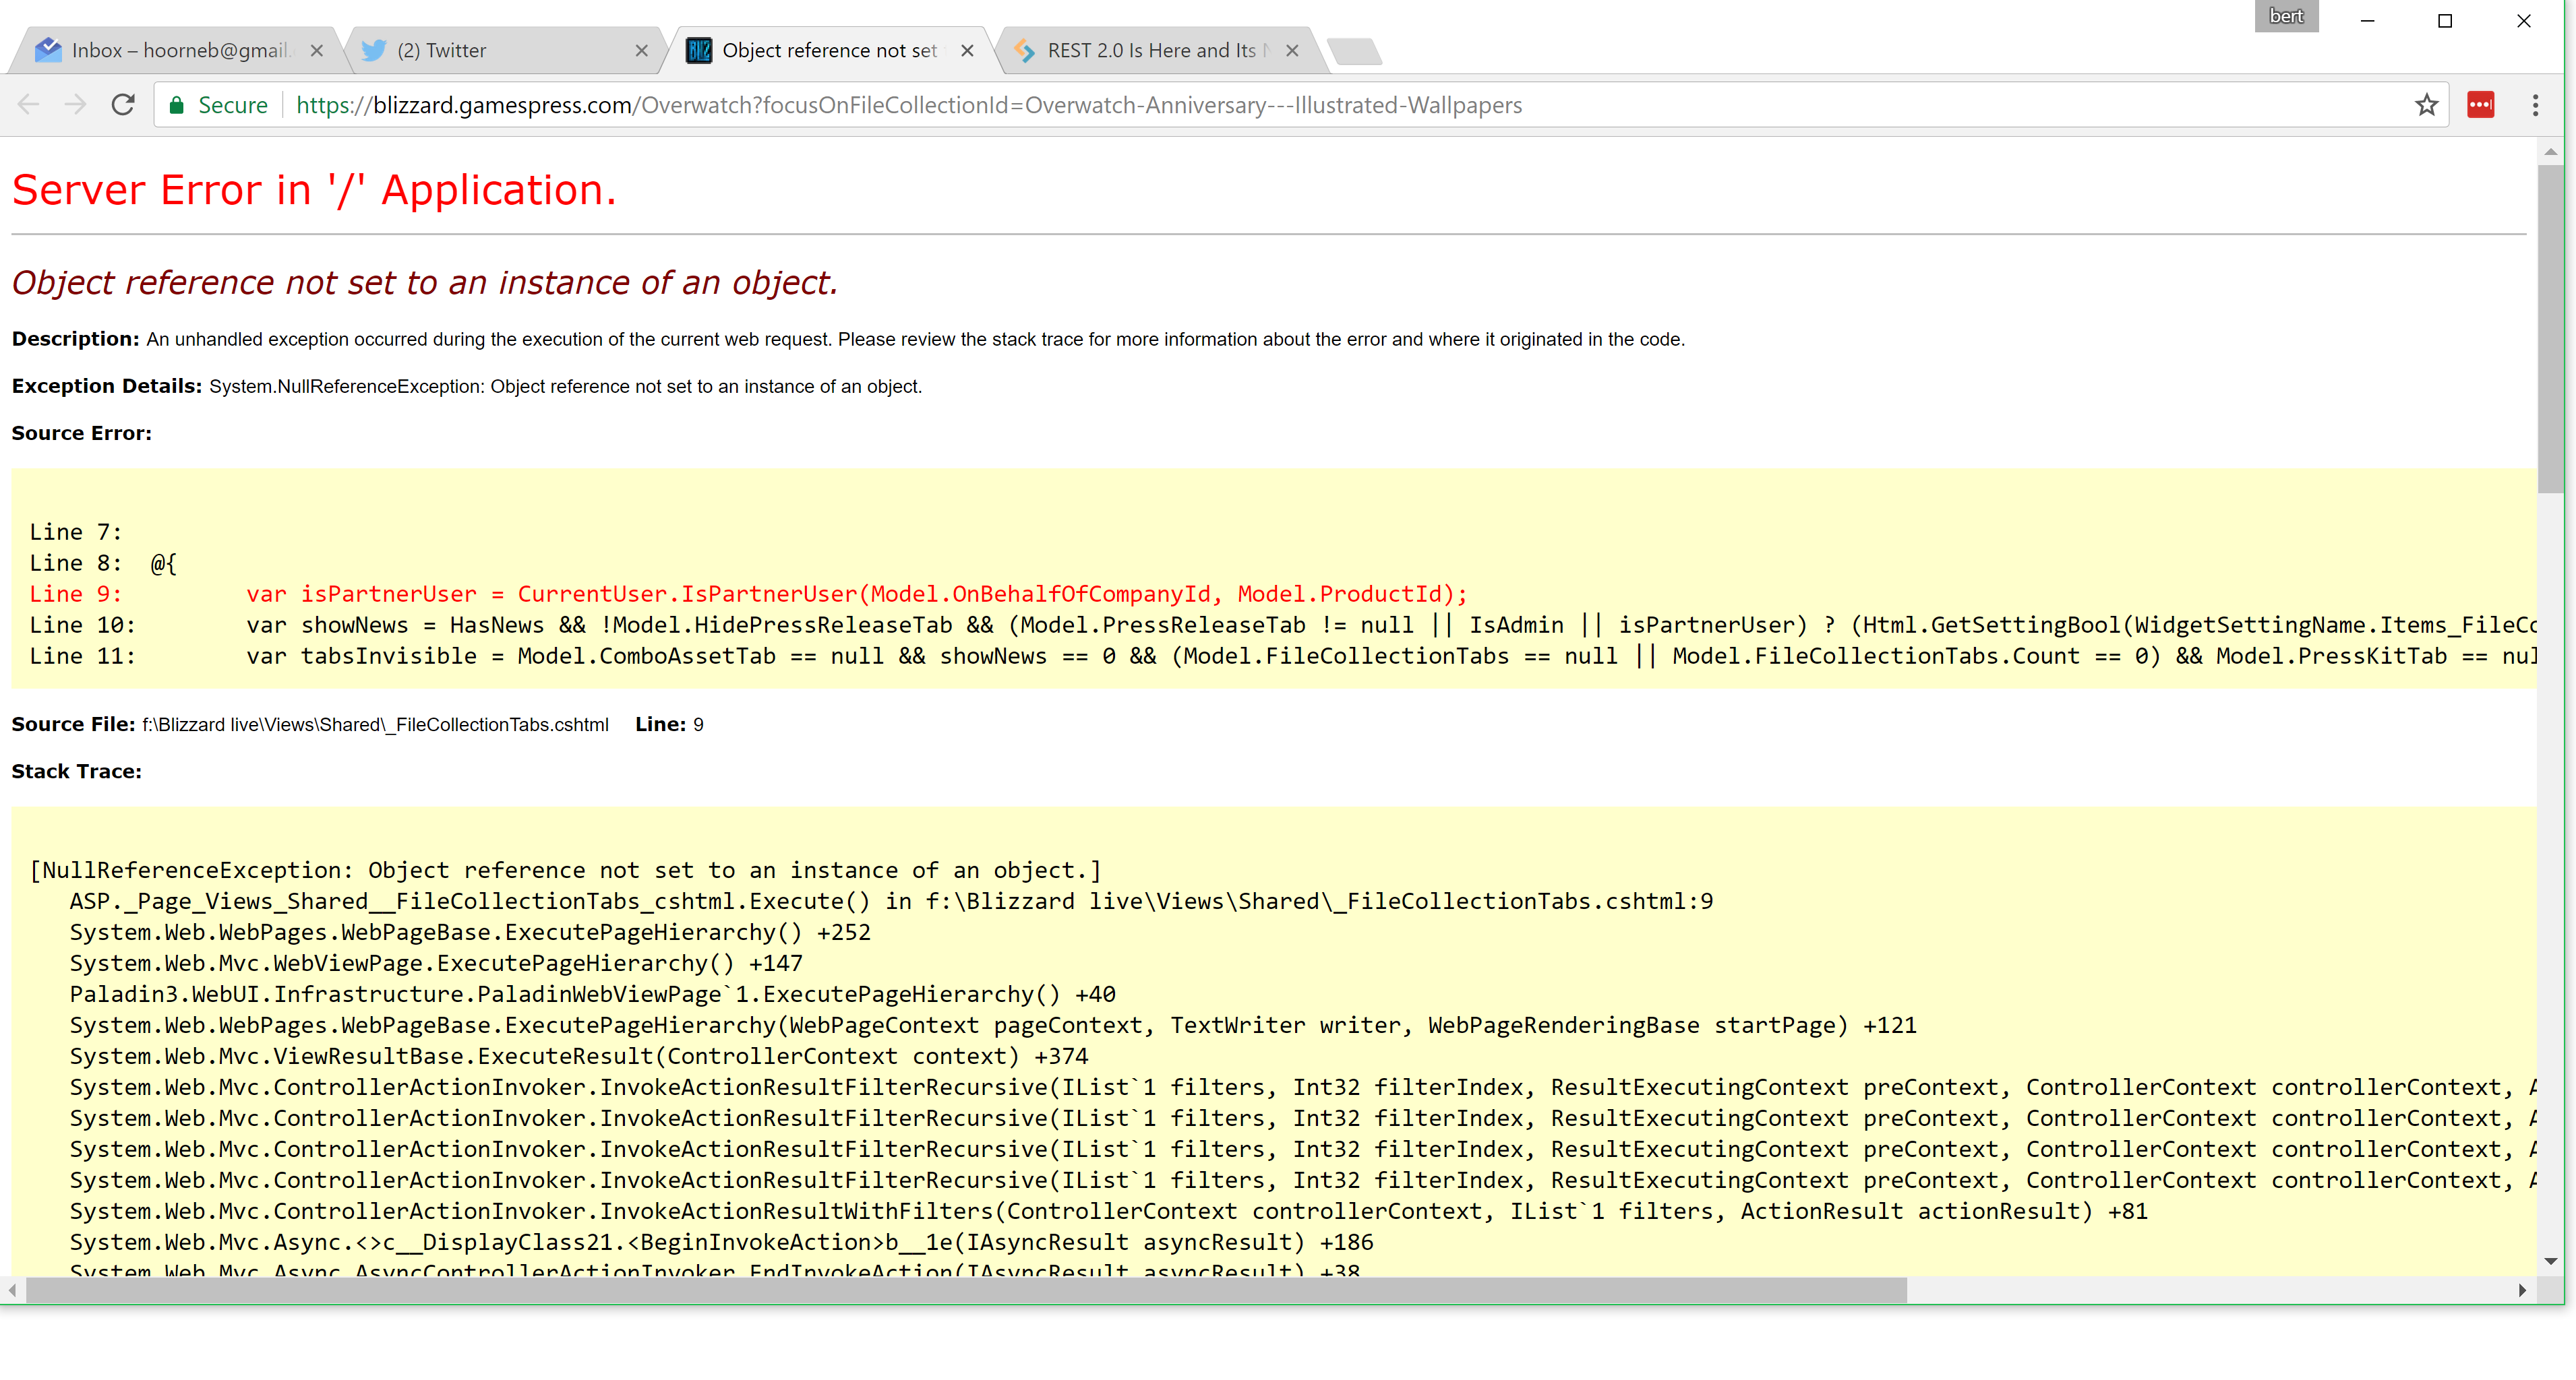Open the red extension icon in the toolbar
2576x1380 pixels.
tap(2480, 105)
